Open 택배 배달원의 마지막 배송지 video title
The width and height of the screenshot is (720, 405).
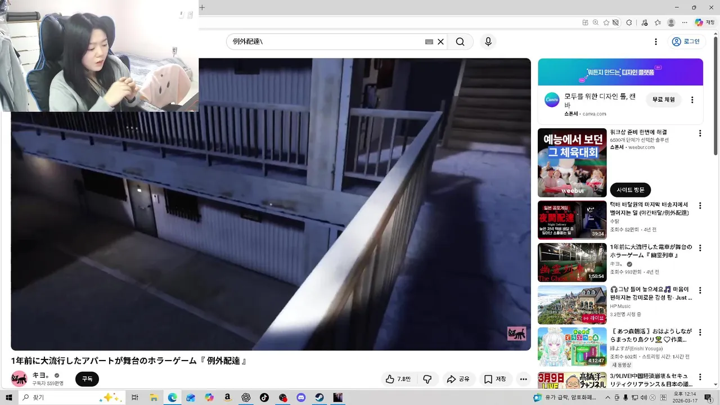(650, 209)
